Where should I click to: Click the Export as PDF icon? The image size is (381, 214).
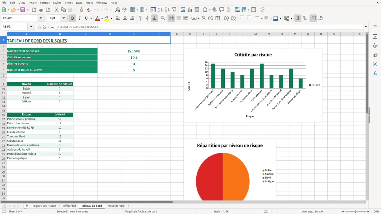34,10
